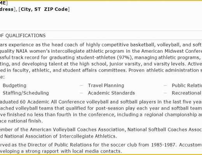
Task: Click the City, ST ZIP Code placeholder field
Action: (44, 9)
